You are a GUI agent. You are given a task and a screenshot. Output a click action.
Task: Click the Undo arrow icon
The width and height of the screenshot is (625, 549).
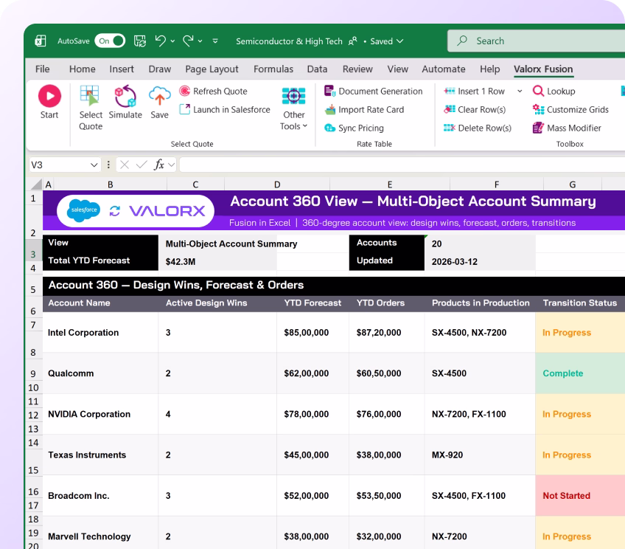point(161,41)
